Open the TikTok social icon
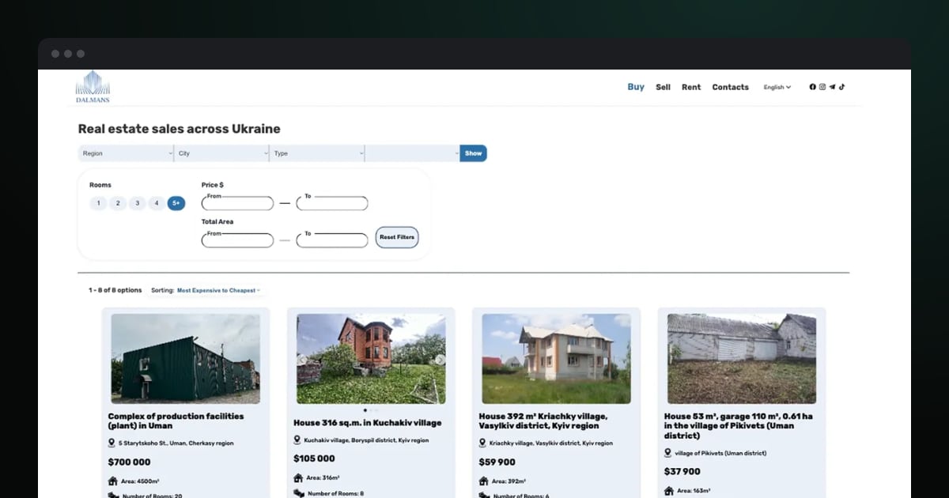This screenshot has height=498, width=949. pyautogui.click(x=842, y=87)
